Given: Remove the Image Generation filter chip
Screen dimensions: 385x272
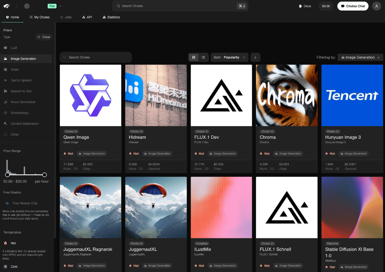Looking at the screenshot, I should tap(379, 57).
